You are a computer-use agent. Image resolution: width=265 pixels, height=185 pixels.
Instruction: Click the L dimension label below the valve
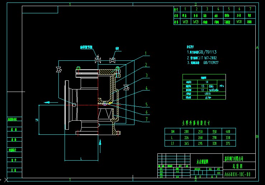(x=81, y=158)
